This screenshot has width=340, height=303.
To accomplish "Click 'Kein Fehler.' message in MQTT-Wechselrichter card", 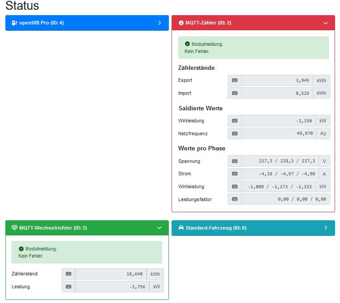I will point(31,256).
